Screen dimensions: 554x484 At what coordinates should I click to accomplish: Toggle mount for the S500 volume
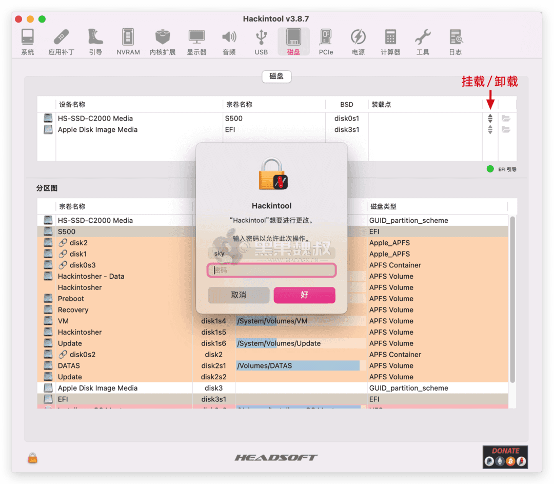coord(490,118)
